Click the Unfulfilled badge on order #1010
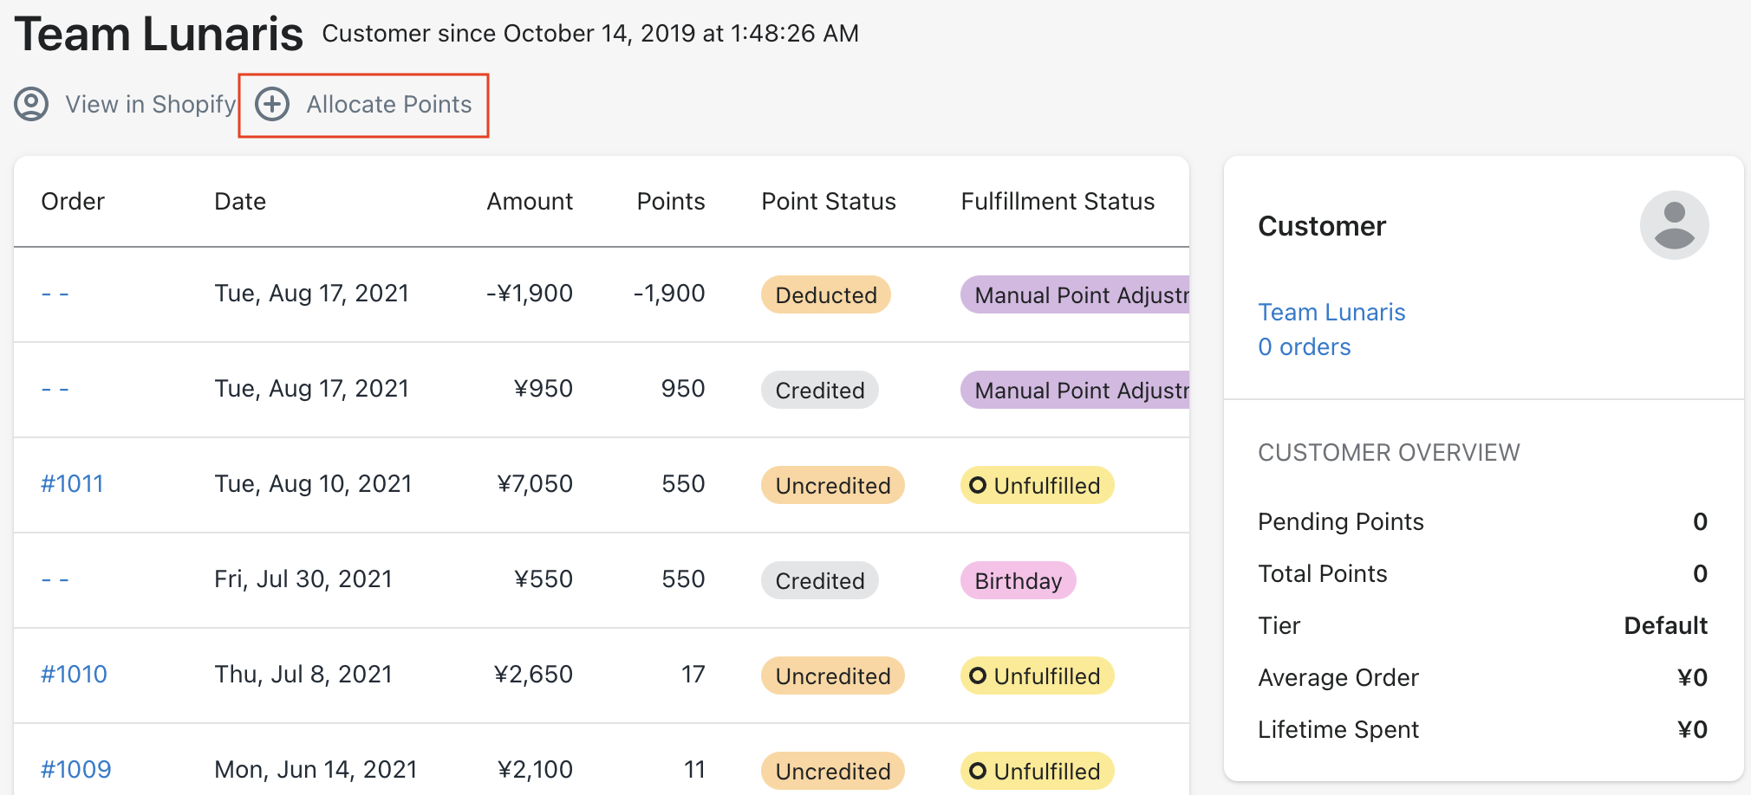The height and width of the screenshot is (795, 1751). click(1037, 675)
